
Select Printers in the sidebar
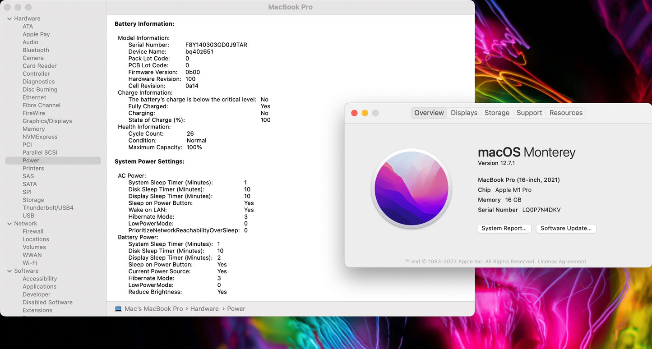point(33,168)
